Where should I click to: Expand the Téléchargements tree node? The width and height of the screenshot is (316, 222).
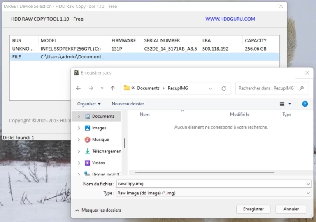click(79, 151)
